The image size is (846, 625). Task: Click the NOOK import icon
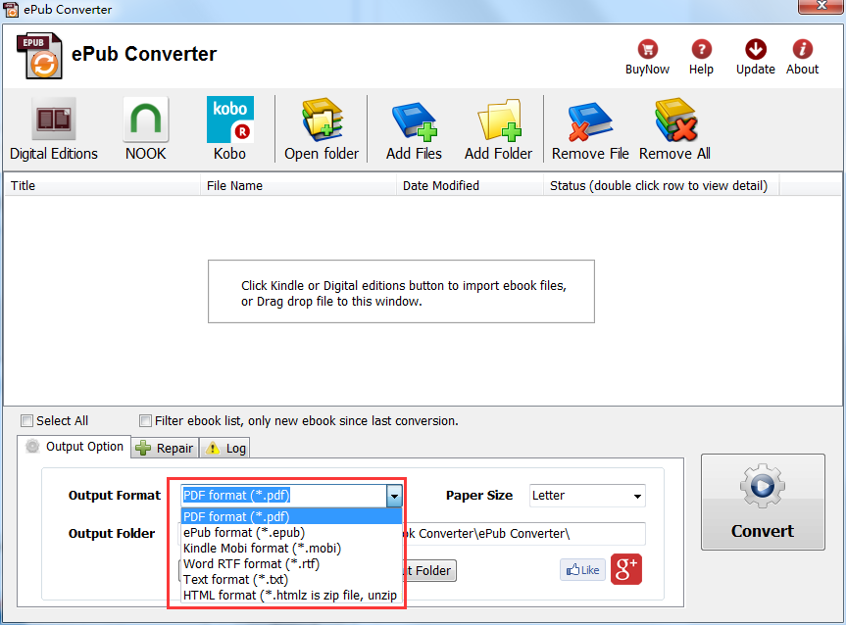[x=144, y=128]
